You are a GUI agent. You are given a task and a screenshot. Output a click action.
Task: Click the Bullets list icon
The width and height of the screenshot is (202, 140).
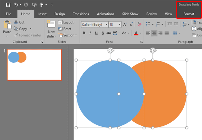[x=148, y=24]
